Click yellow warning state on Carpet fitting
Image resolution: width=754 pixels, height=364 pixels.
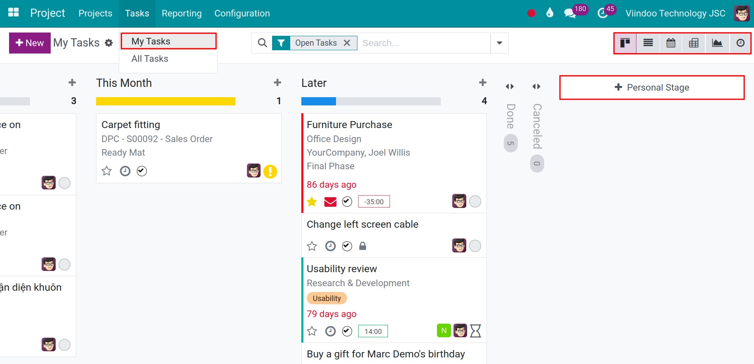[x=270, y=171]
